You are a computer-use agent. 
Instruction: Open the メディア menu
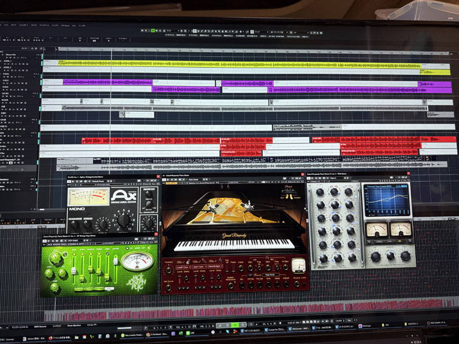tap(14, 25)
